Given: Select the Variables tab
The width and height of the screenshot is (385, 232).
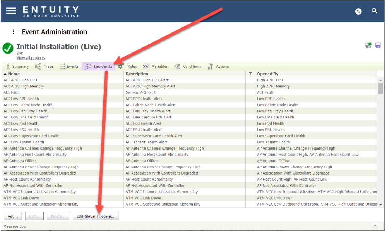Looking at the screenshot, I should click(x=155, y=66).
